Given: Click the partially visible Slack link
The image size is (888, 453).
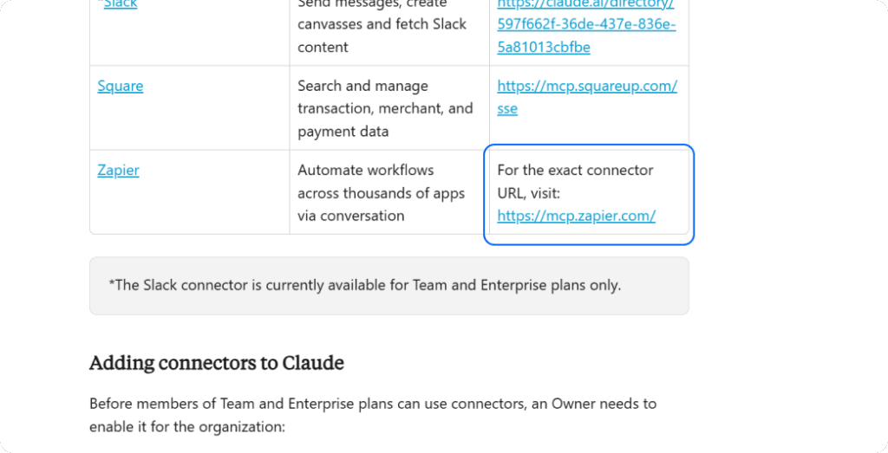Looking at the screenshot, I should [121, 4].
